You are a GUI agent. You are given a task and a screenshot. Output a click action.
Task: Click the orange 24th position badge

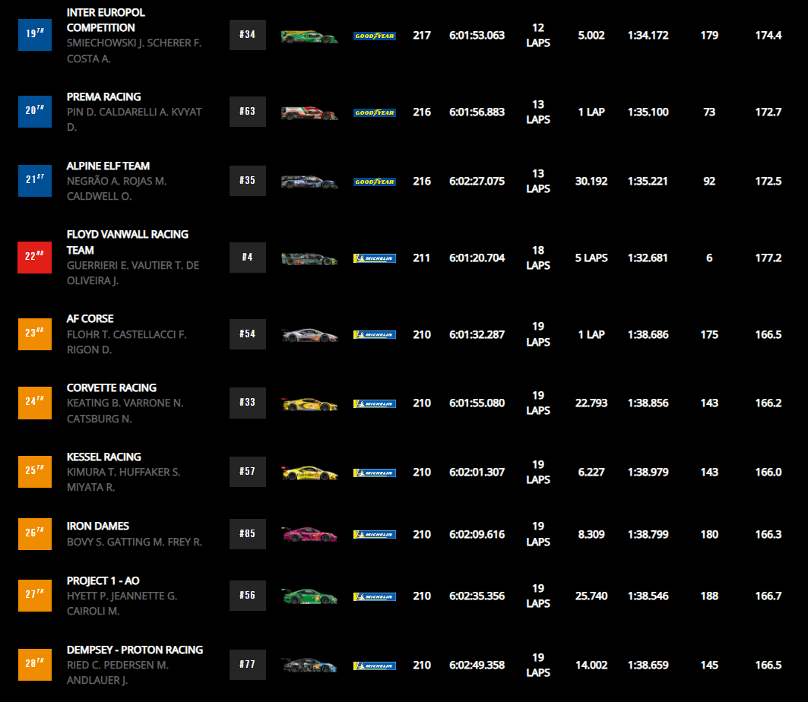tap(35, 402)
